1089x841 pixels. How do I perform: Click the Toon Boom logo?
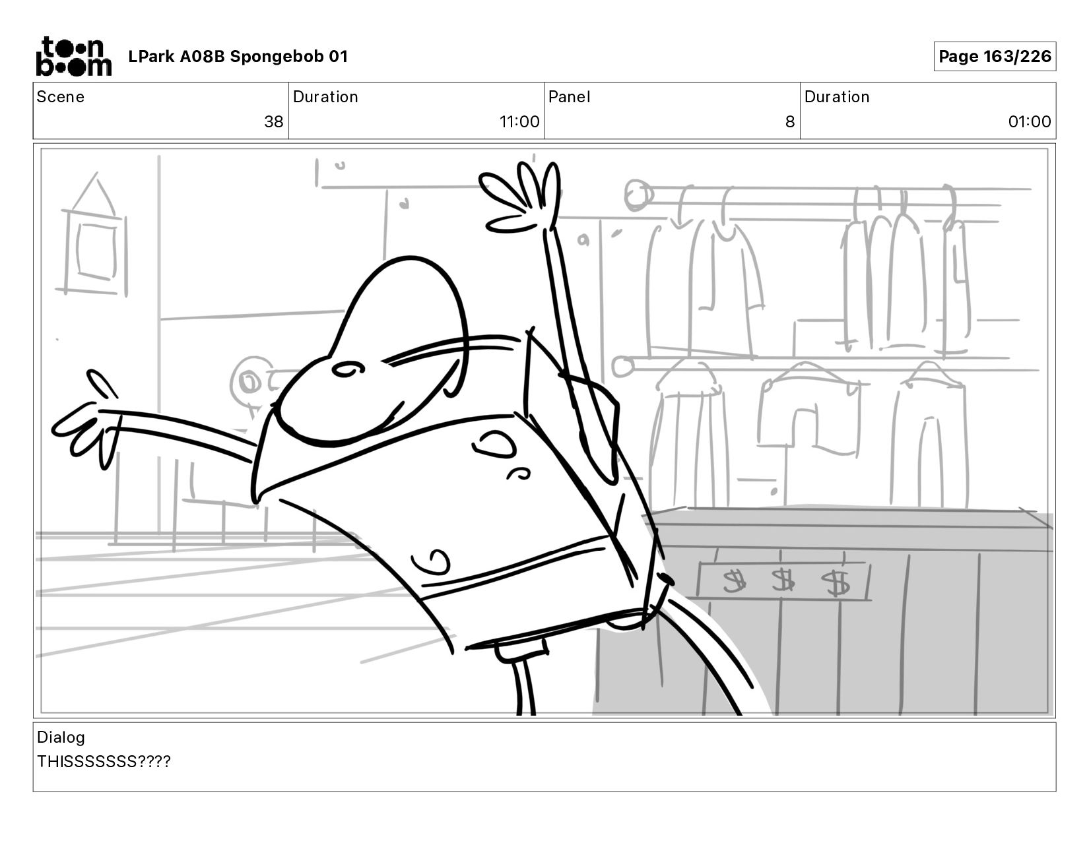pyautogui.click(x=73, y=57)
